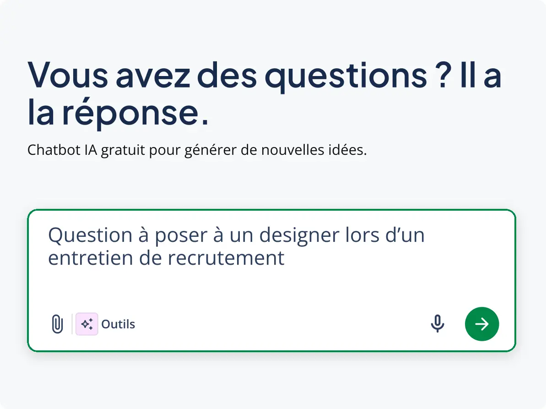Click the divider line beside the paperclip

[x=72, y=324]
